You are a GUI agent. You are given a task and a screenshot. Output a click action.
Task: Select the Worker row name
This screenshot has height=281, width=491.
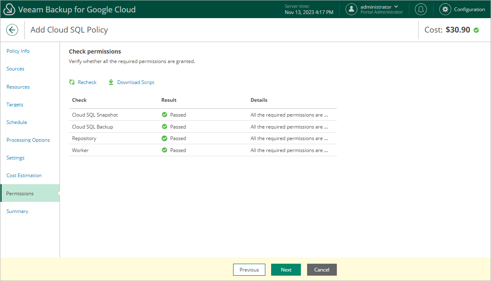point(80,150)
